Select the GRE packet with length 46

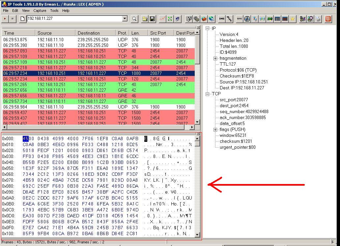click(x=99, y=96)
